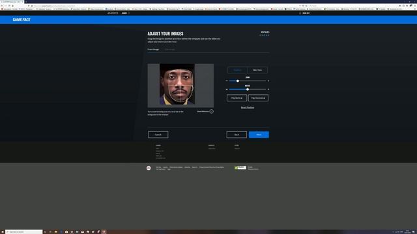The width and height of the screenshot is (417, 234).
Task: Click the EA round logo in footer
Action: coord(149,168)
